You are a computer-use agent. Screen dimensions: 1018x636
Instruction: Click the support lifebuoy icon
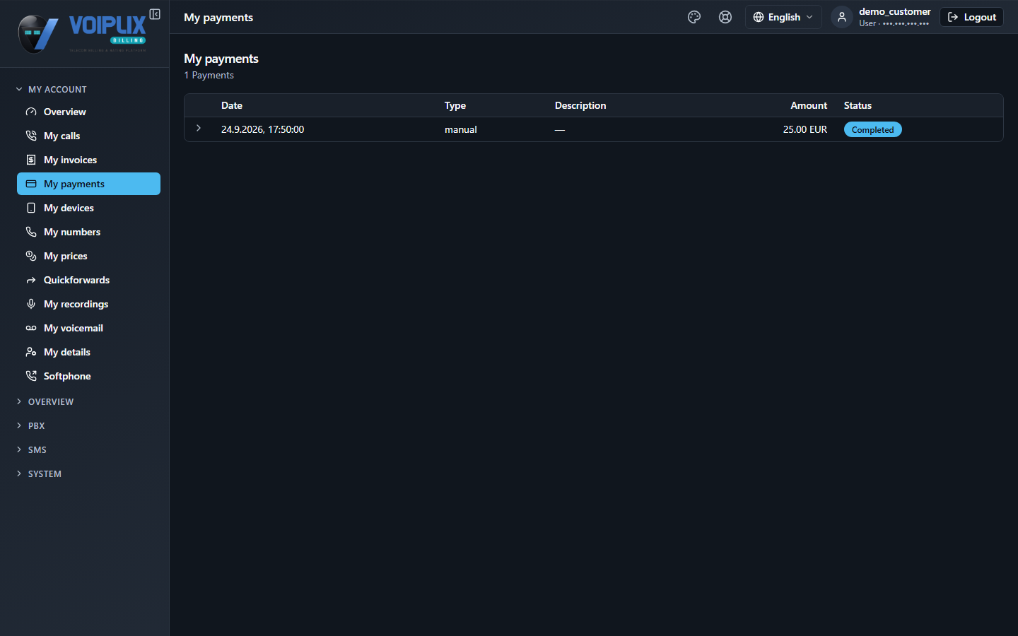pos(725,17)
